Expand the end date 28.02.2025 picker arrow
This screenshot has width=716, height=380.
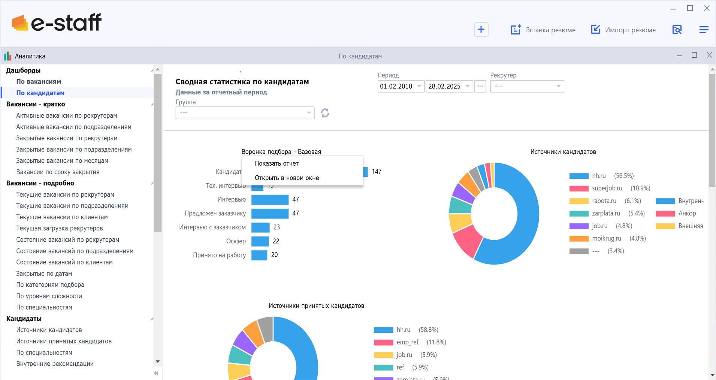(x=468, y=86)
